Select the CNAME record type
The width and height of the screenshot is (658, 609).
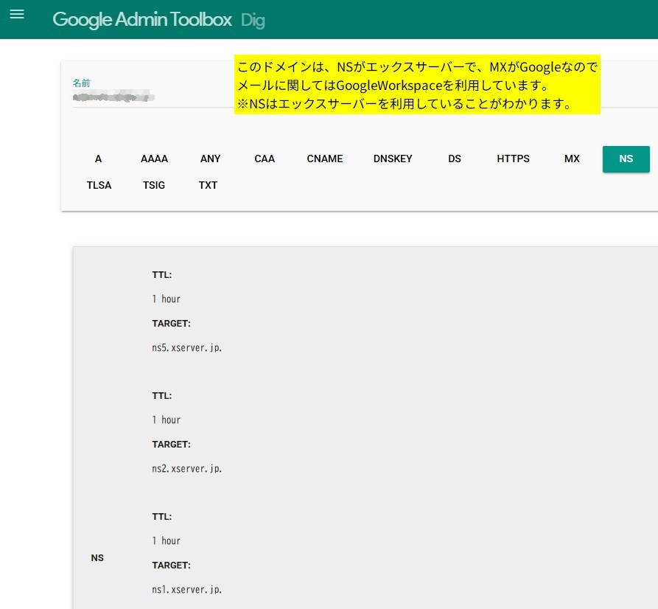[324, 159]
